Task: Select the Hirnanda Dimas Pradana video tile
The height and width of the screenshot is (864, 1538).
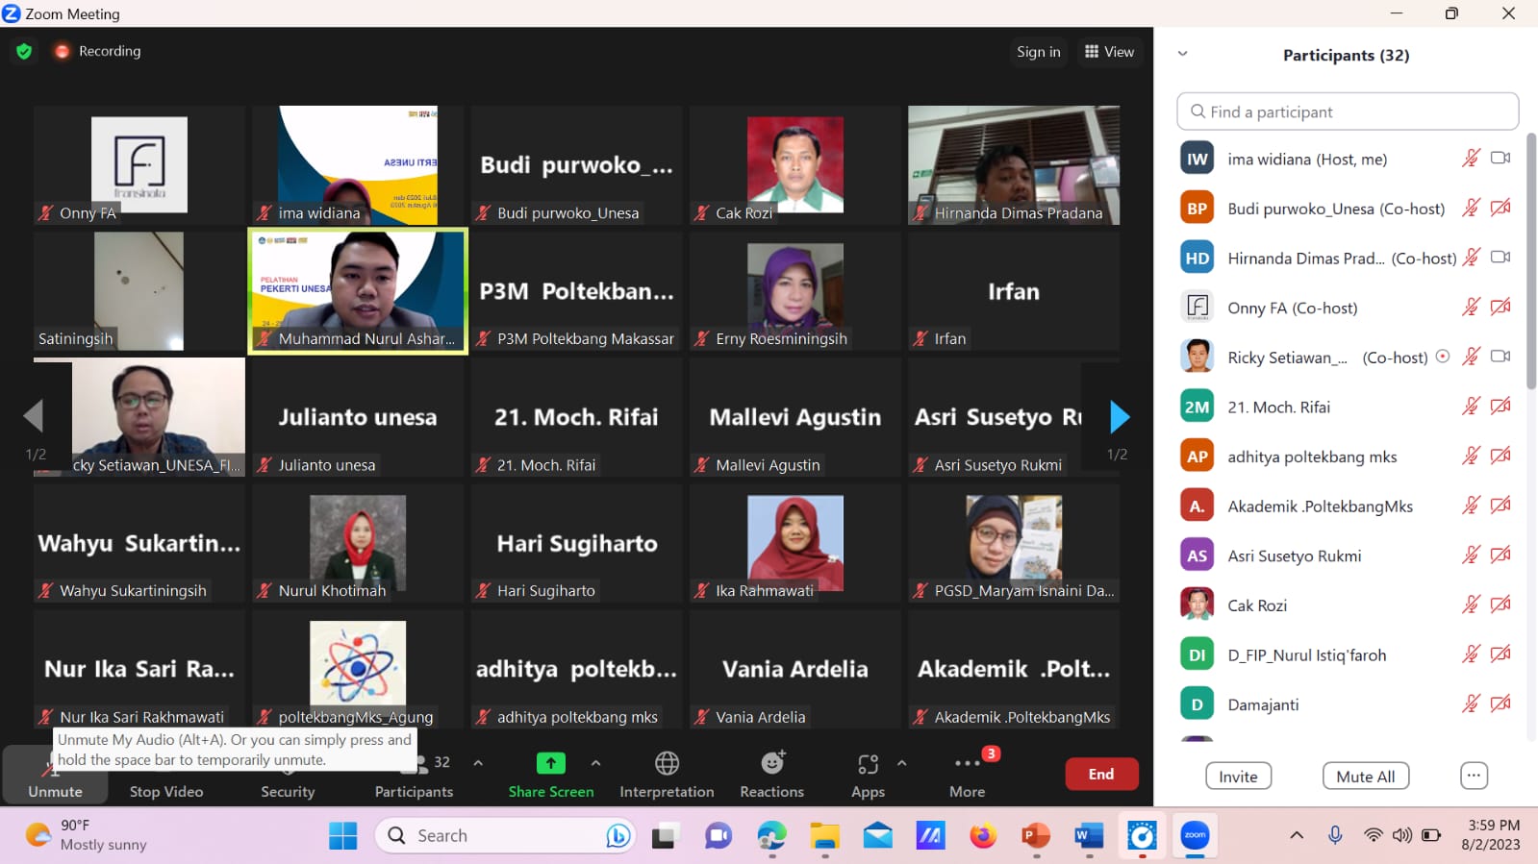Action: (x=1013, y=165)
